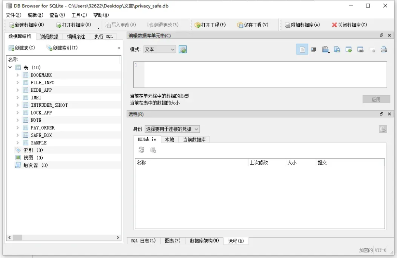Screen dimensions: 397x258
Task: Click the Close Database (关闭数据库) red X button
Action: [349, 25]
